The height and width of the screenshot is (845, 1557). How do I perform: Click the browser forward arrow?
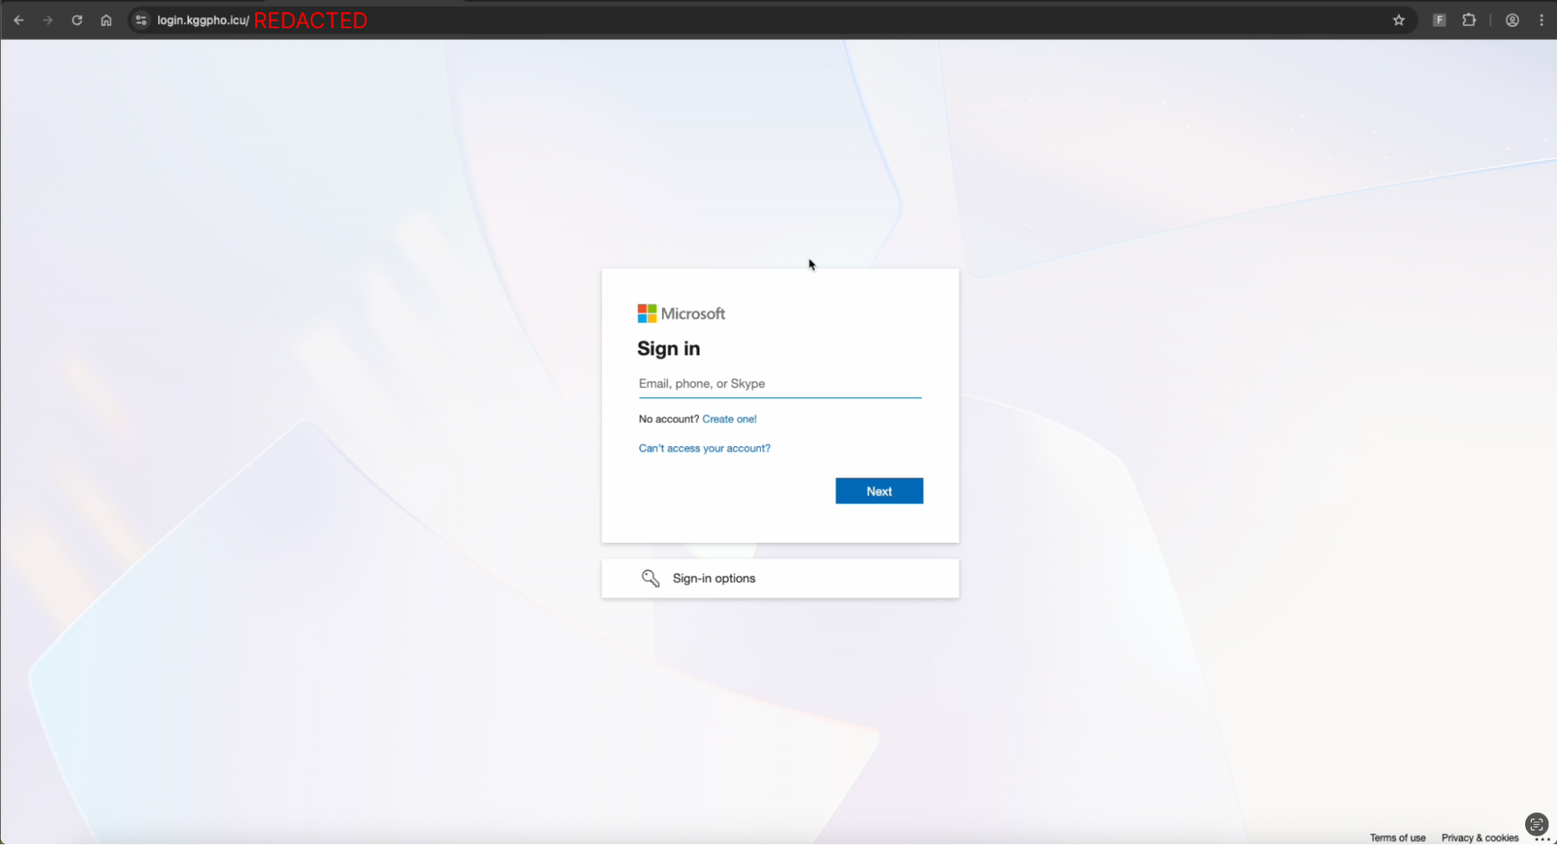(48, 19)
